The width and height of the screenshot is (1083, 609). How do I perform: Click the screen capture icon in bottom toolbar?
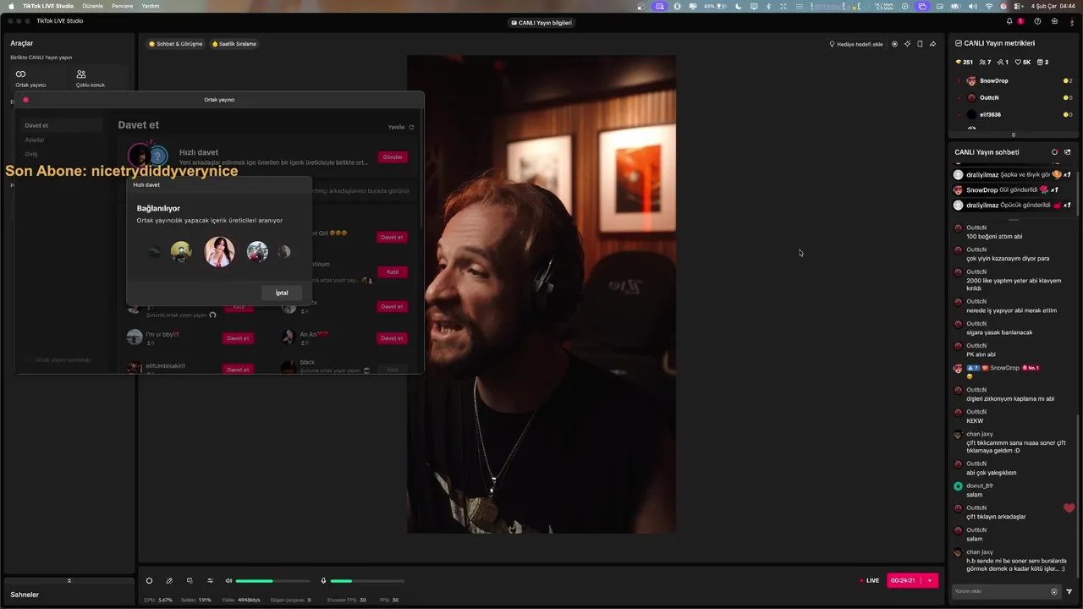click(190, 580)
